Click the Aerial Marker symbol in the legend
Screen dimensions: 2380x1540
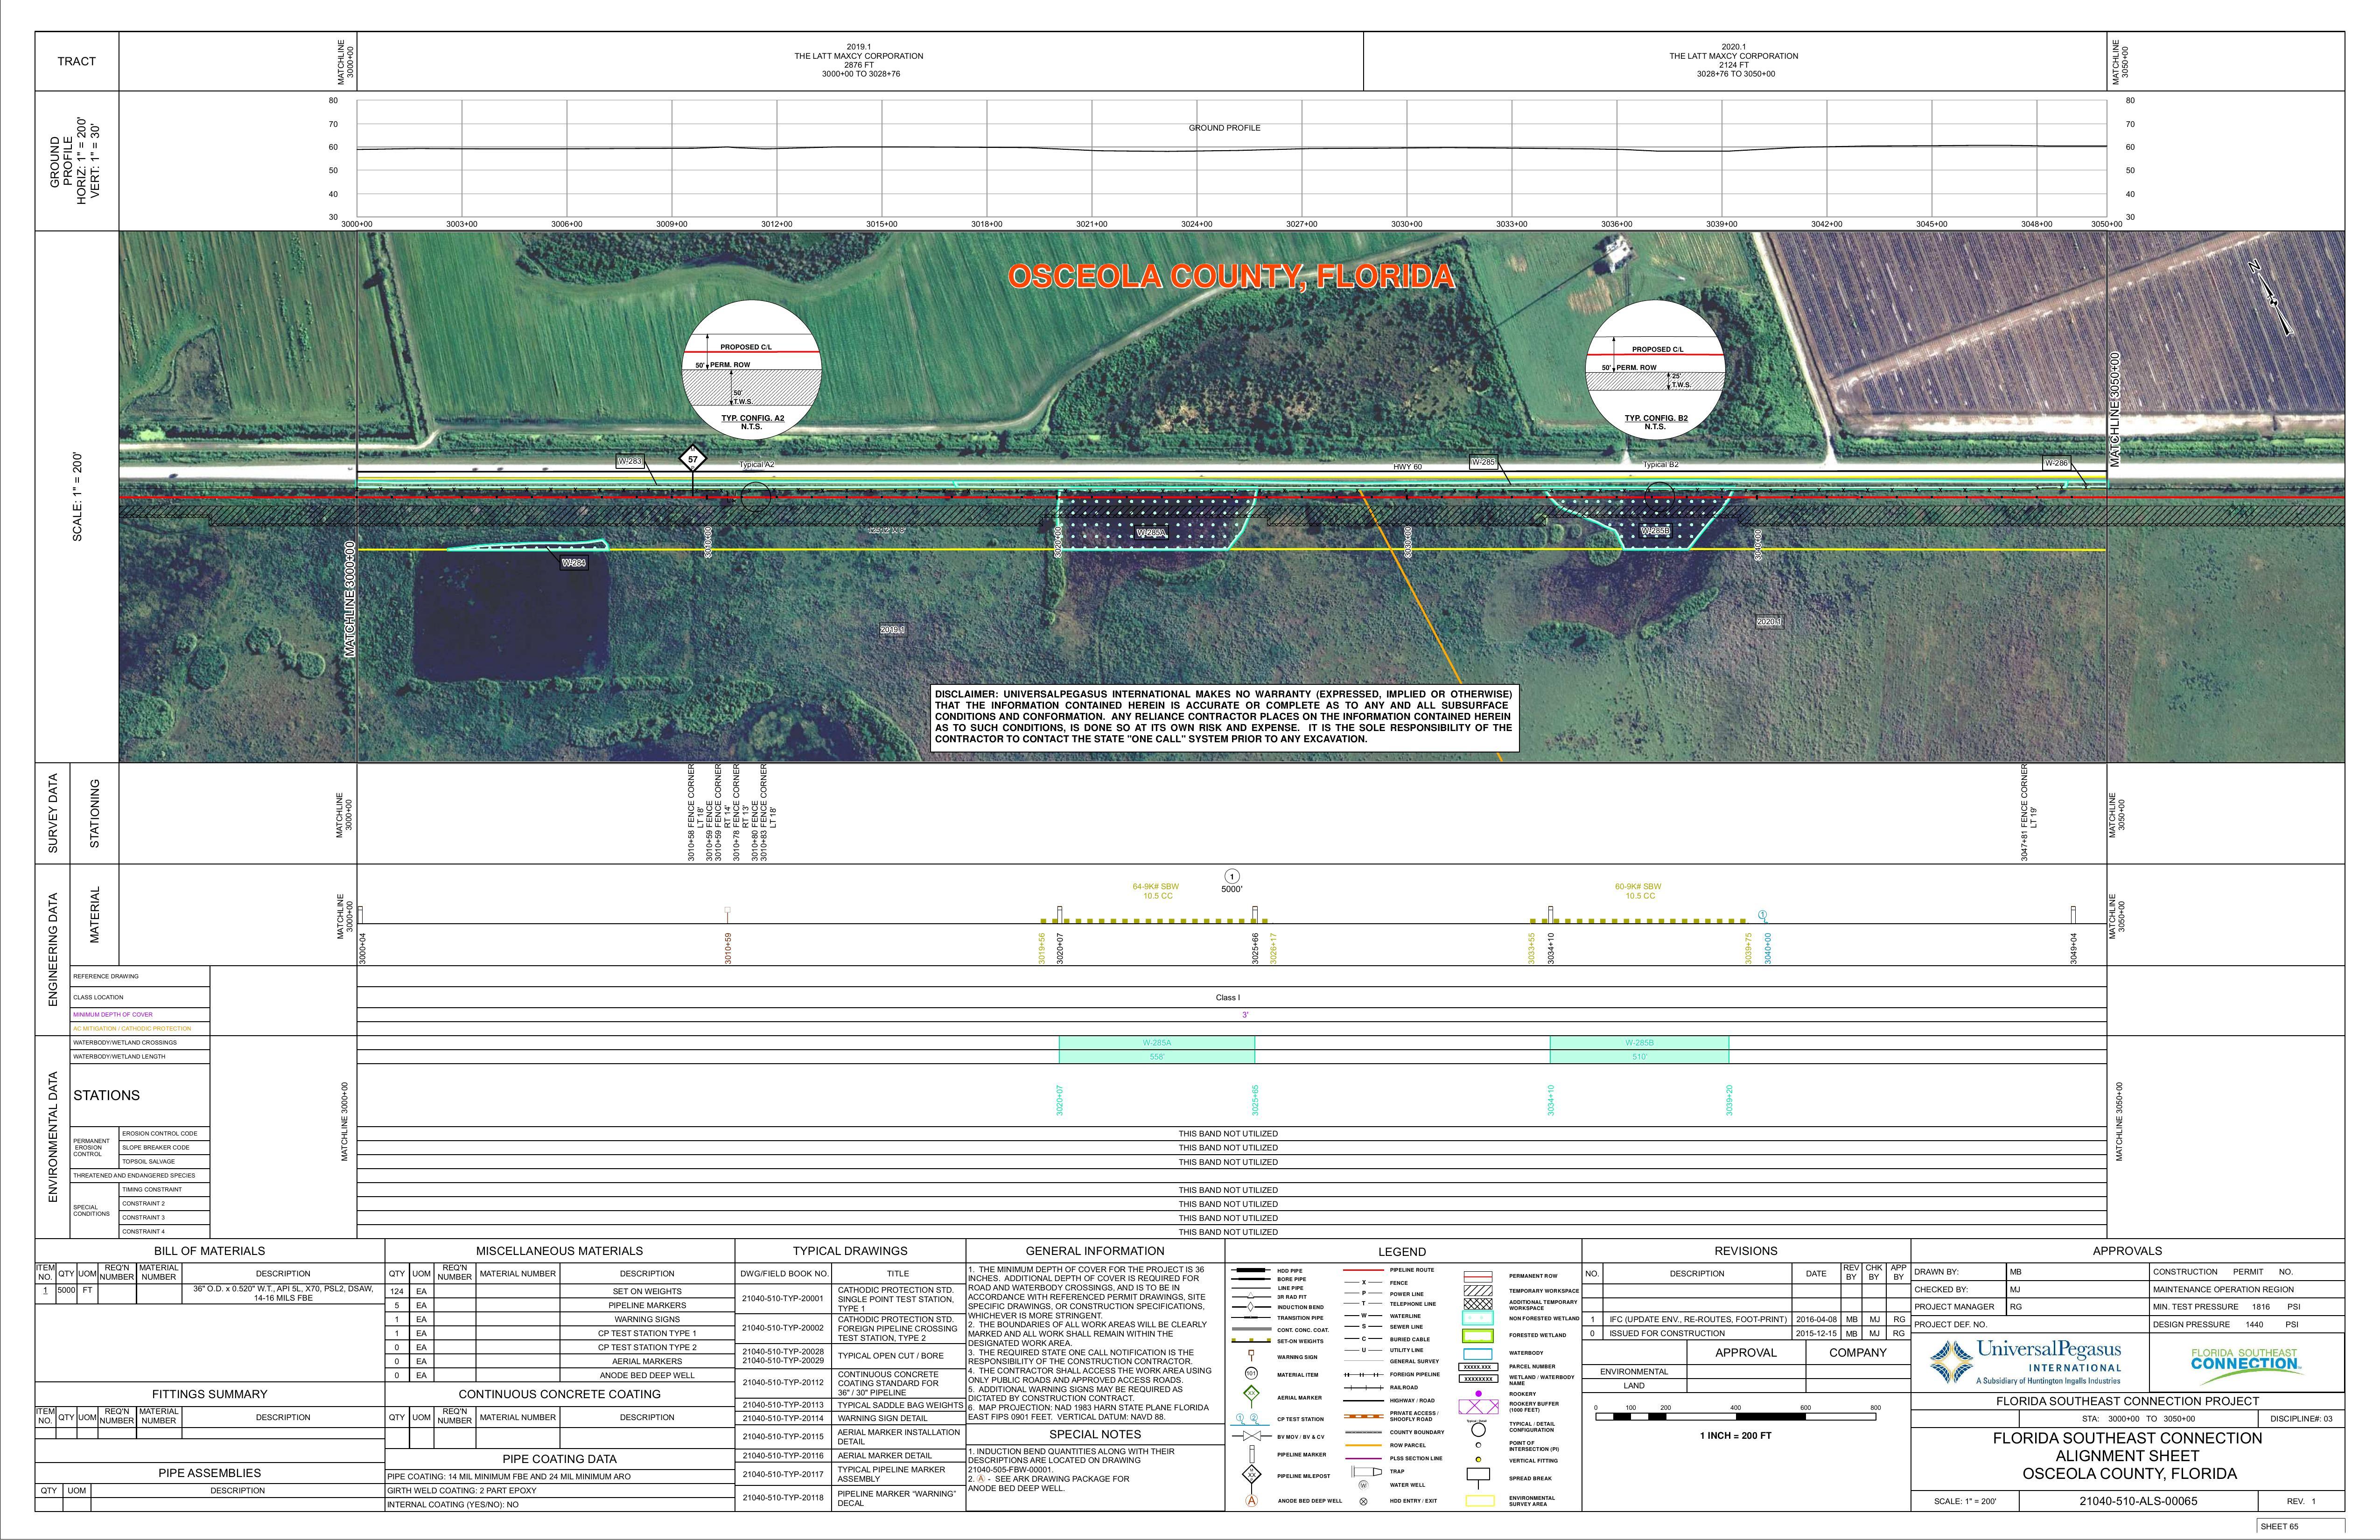coord(1251,1393)
